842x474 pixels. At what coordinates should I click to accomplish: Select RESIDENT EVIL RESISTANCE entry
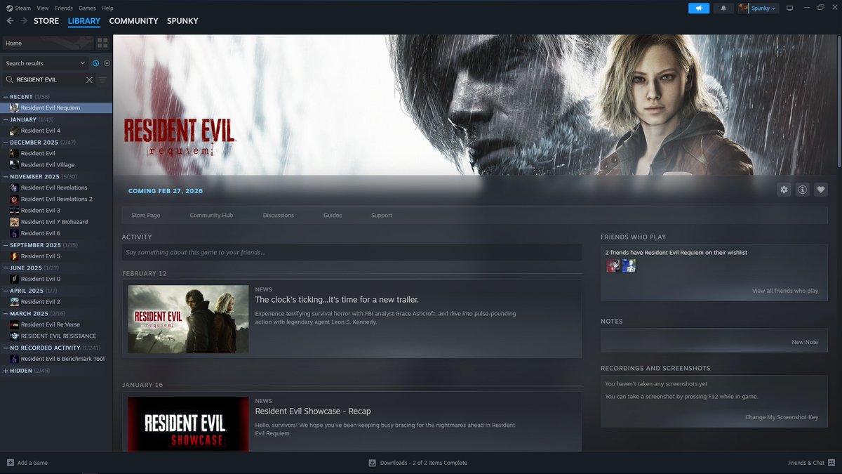(56, 336)
